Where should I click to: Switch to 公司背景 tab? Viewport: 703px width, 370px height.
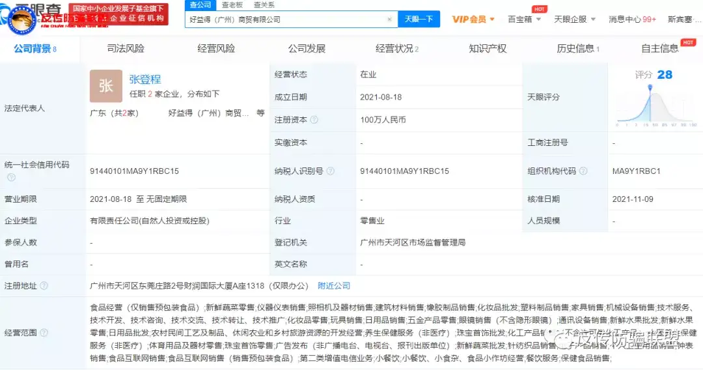pyautogui.click(x=35, y=48)
